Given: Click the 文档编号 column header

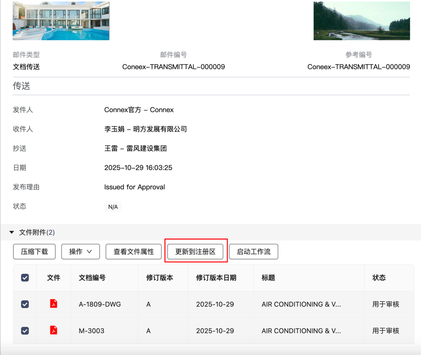Looking at the screenshot, I should point(92,278).
